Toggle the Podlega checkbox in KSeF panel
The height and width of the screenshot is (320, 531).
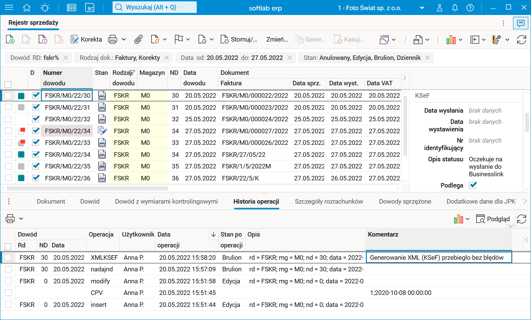tap(473, 185)
